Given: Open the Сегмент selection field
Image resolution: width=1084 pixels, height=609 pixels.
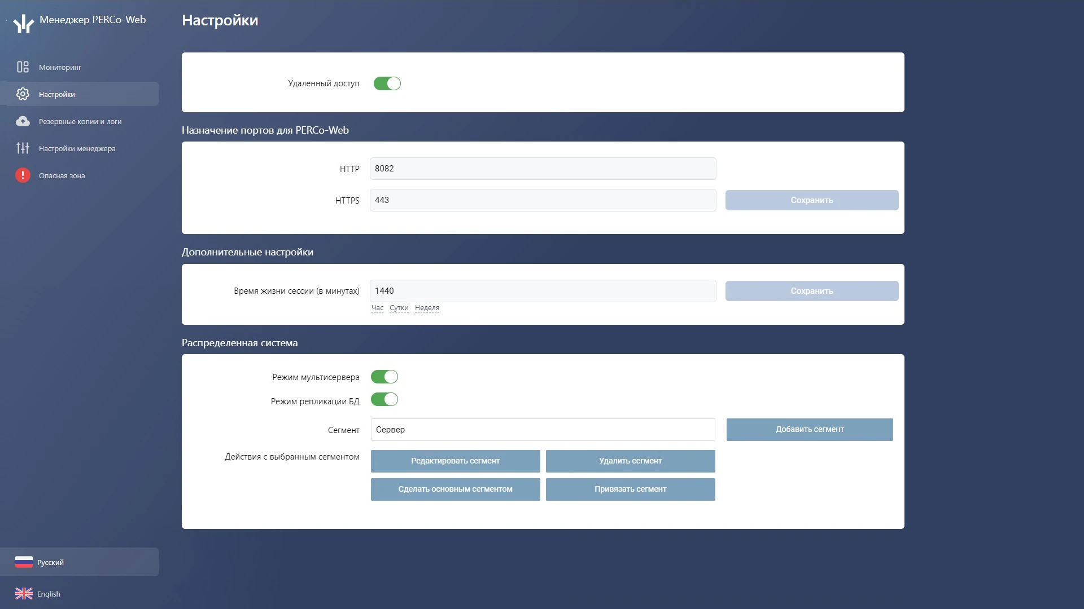Looking at the screenshot, I should click(x=543, y=430).
